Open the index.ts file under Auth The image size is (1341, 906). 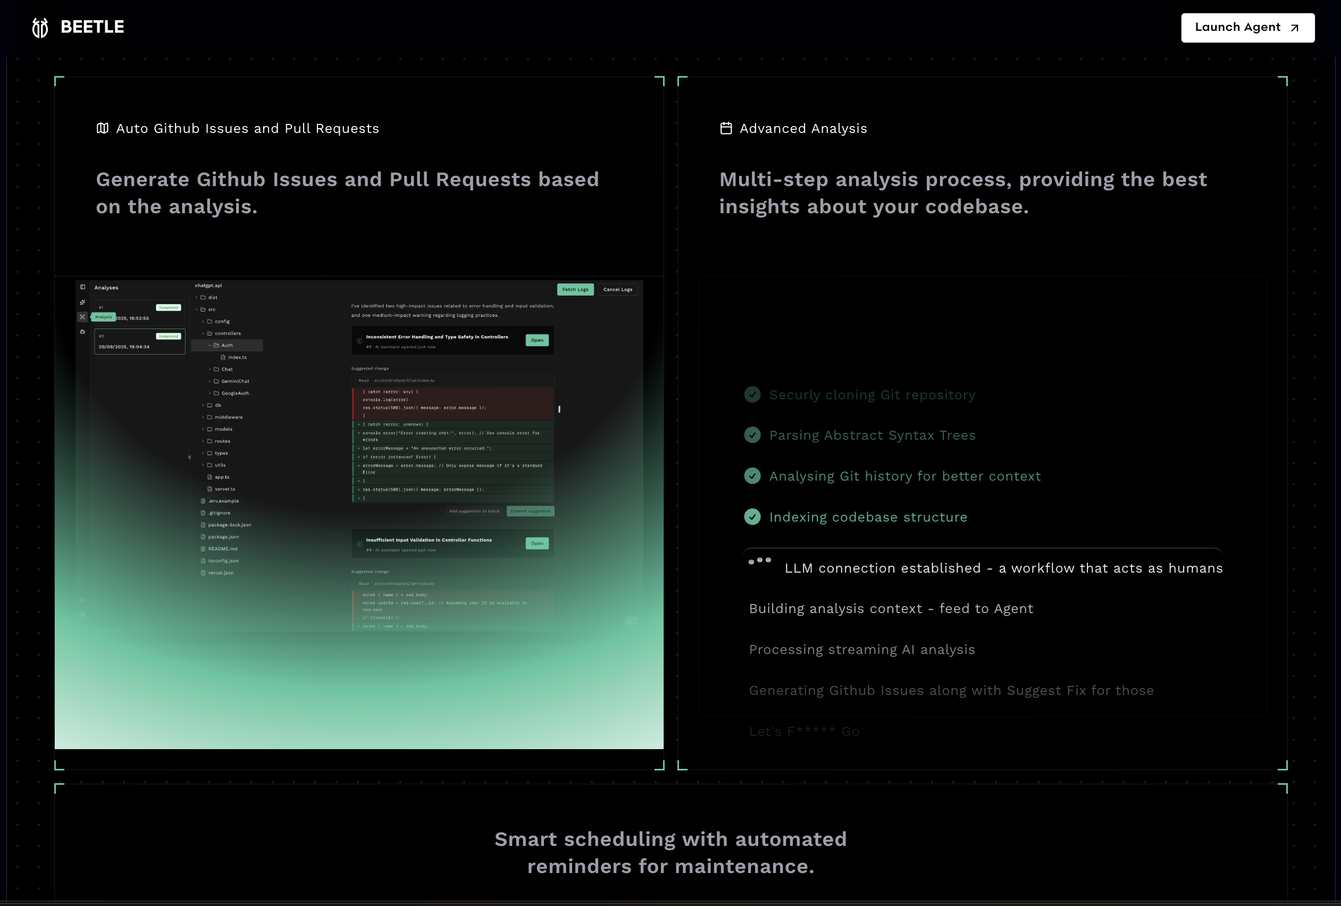click(x=237, y=357)
